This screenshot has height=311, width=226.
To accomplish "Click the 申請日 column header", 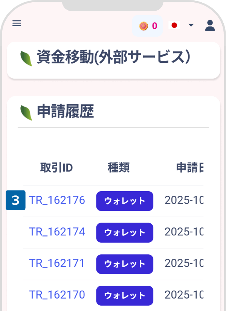I will click(189, 168).
